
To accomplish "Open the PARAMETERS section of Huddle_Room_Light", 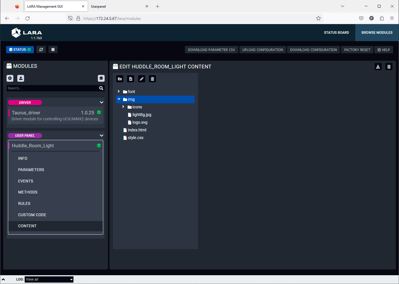I will (x=31, y=170).
